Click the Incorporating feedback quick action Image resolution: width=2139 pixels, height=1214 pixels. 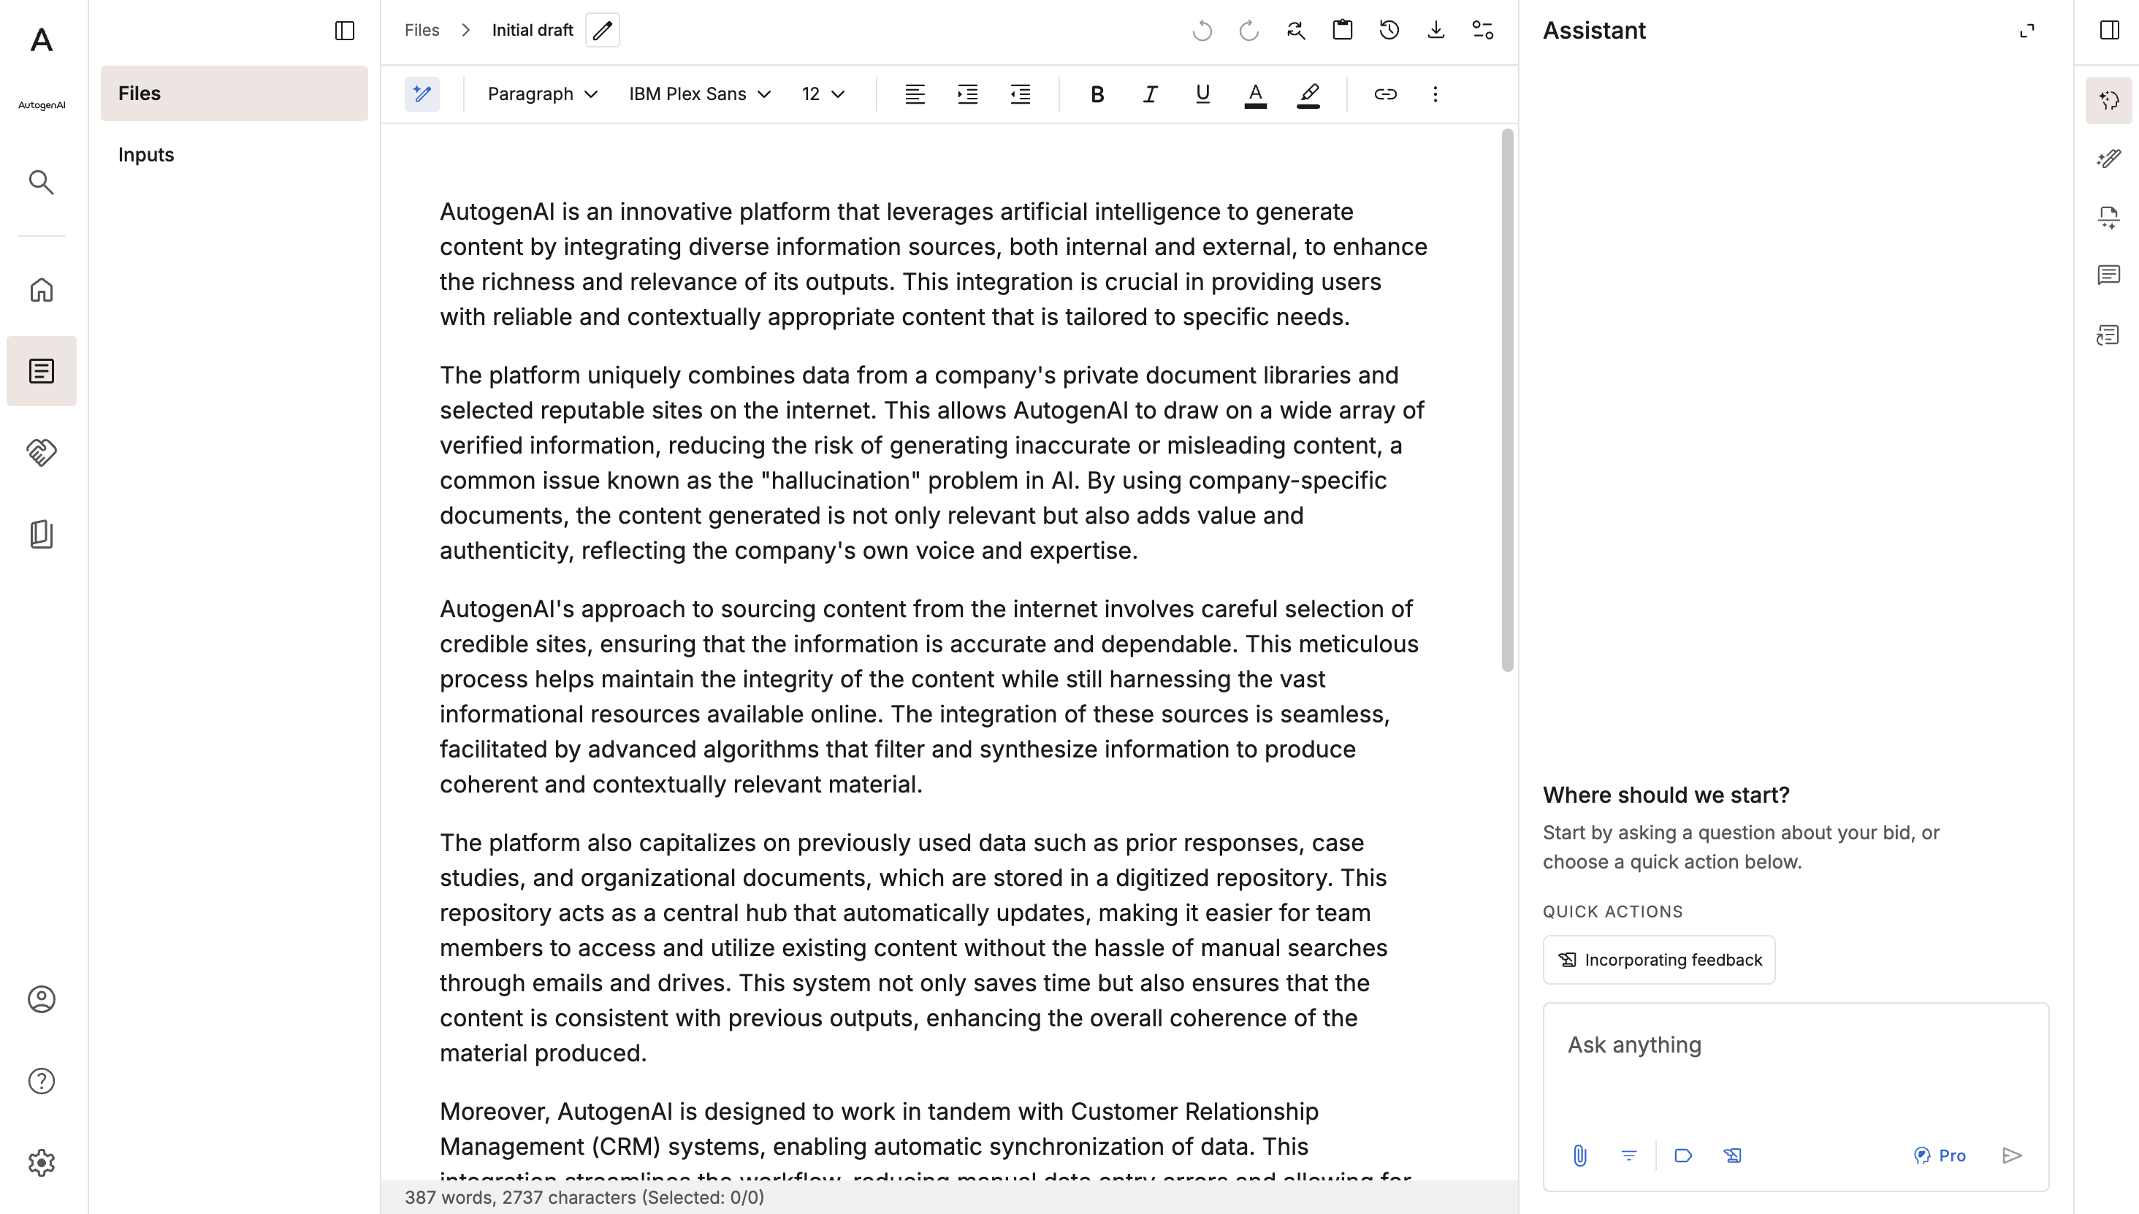1658,960
